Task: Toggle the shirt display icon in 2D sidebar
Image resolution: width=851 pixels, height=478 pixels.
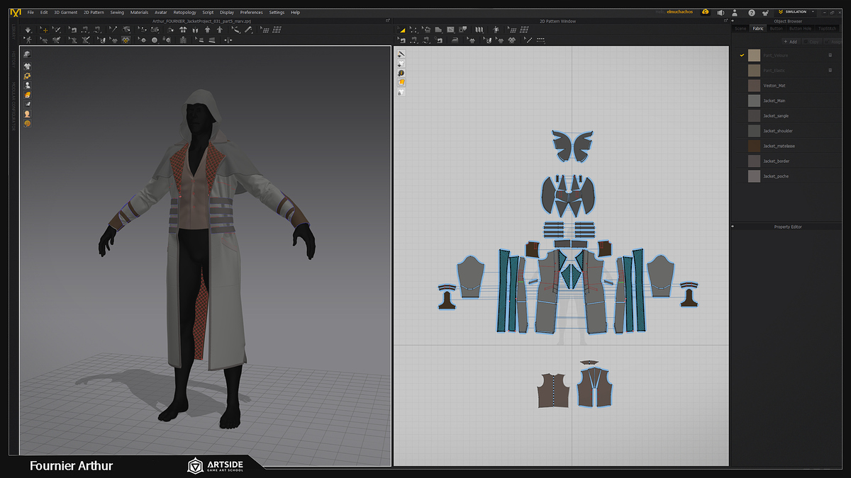Action: (x=401, y=64)
